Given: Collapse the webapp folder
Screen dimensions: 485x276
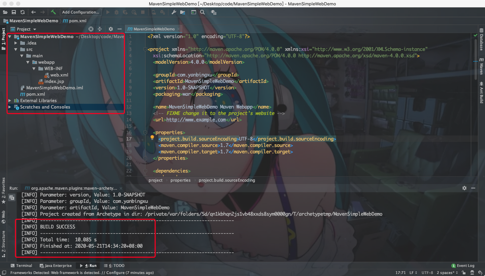Looking at the screenshot, I should 28,62.
